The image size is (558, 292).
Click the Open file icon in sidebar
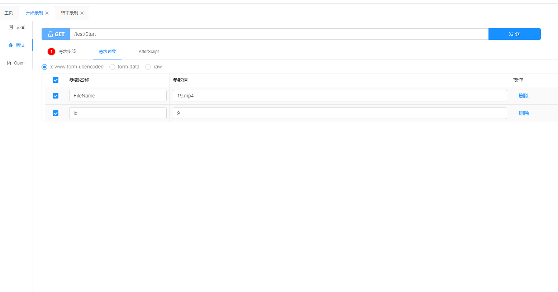point(9,63)
